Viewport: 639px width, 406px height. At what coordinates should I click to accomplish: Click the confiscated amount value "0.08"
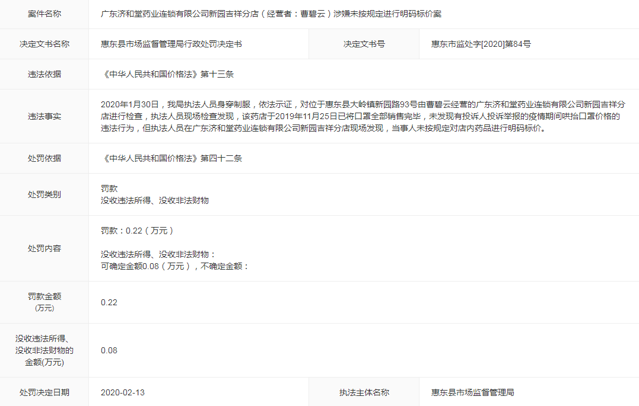pos(109,351)
